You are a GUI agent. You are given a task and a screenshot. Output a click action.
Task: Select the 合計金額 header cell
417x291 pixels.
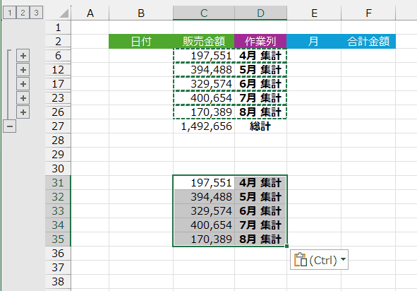368,41
